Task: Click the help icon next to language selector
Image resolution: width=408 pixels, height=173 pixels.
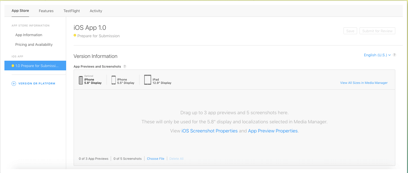Action: (x=394, y=55)
